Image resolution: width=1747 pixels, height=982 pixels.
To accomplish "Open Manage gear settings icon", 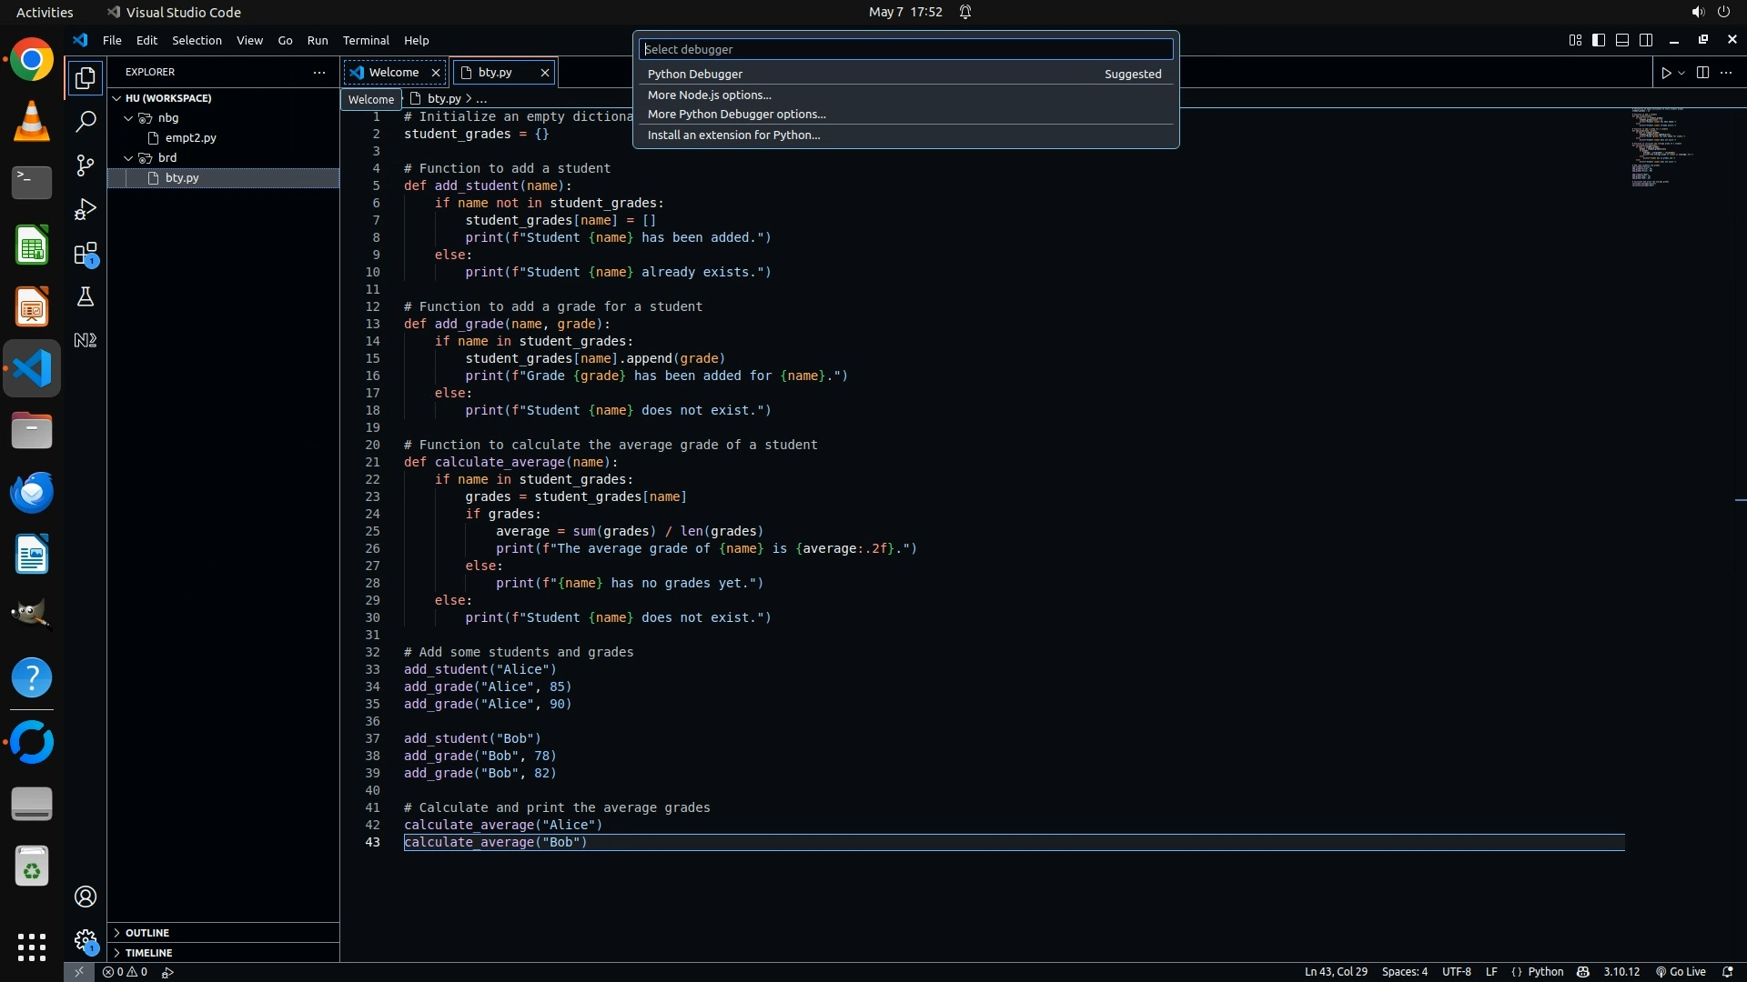I will tap(86, 940).
